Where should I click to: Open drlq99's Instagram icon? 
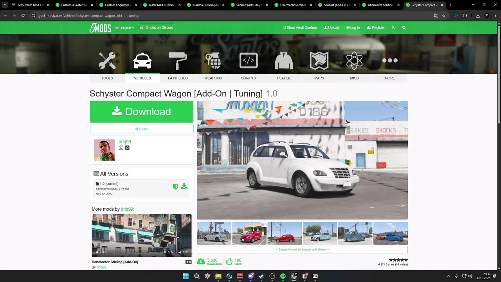click(x=121, y=148)
